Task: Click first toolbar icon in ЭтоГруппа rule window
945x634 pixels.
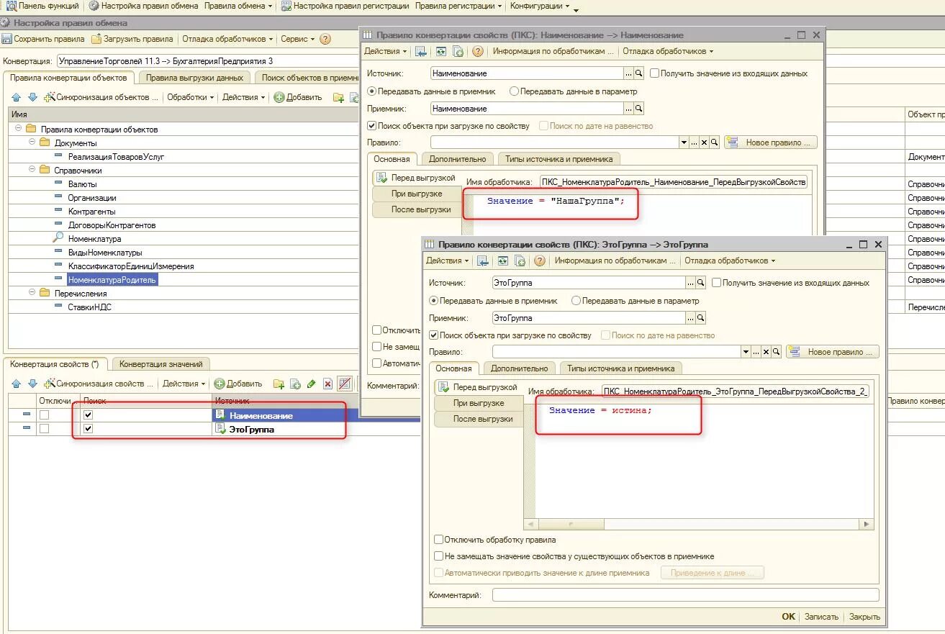Action: click(483, 261)
